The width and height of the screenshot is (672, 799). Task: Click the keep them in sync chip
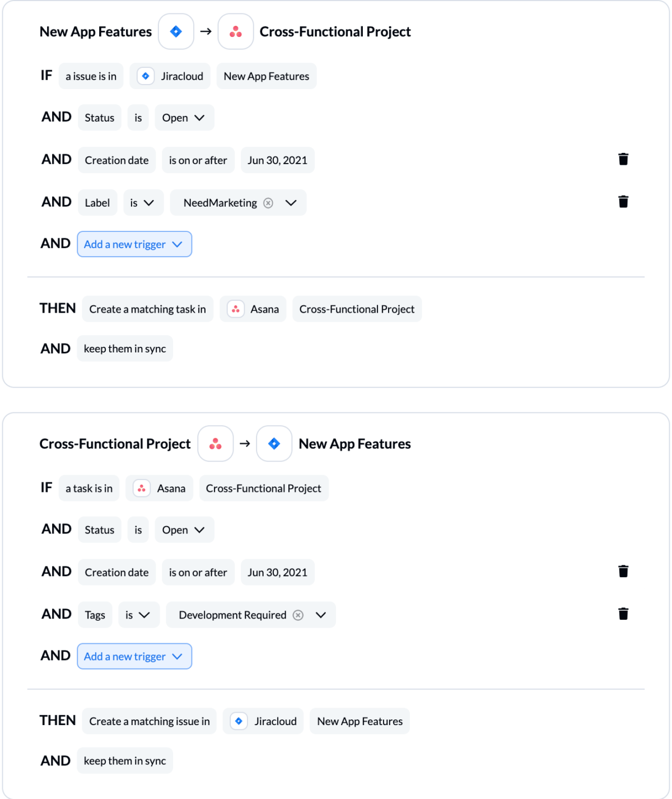125,348
